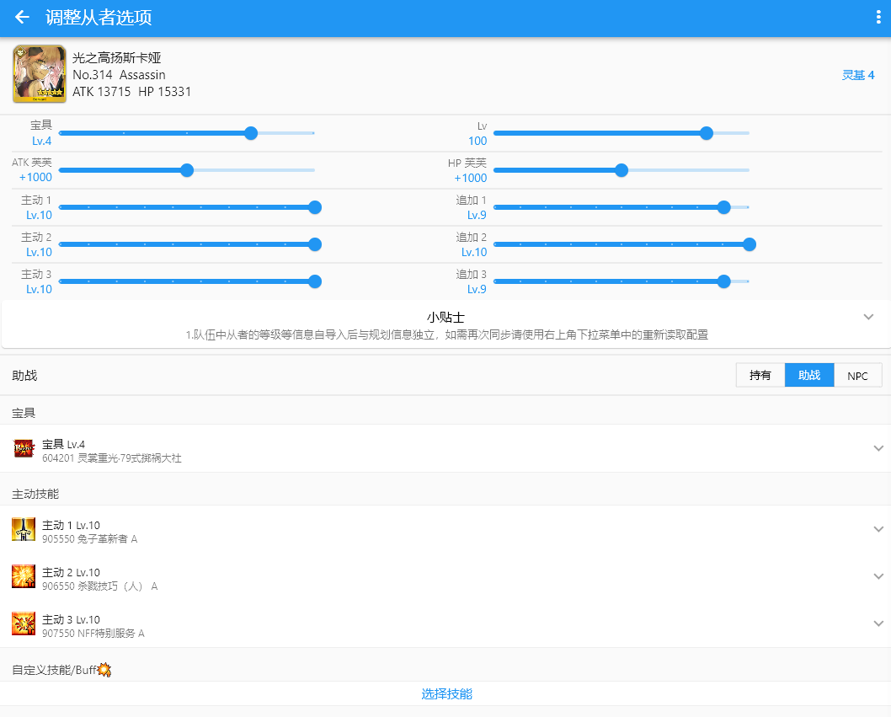
Task: Click the 宝具 Lv.4 value label
Action: tap(41, 141)
